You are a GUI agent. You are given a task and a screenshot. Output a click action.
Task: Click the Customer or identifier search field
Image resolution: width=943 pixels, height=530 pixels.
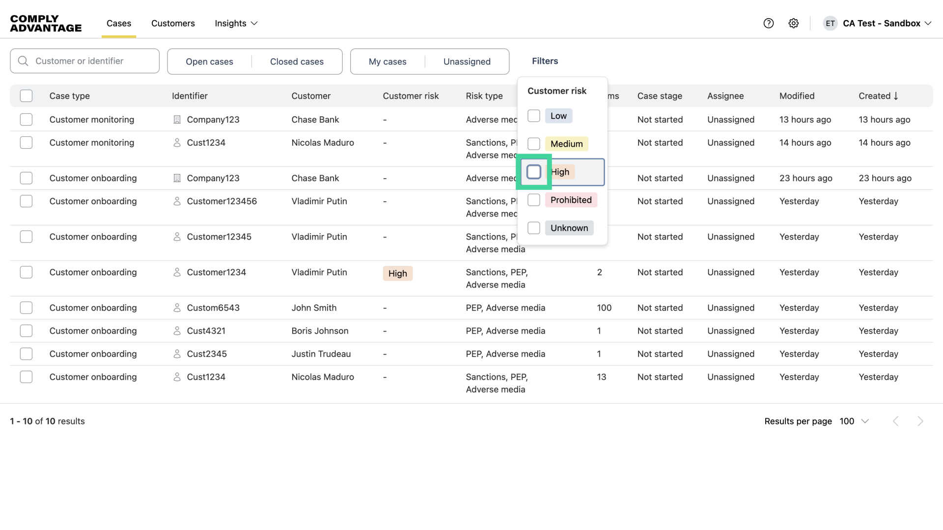(x=93, y=61)
